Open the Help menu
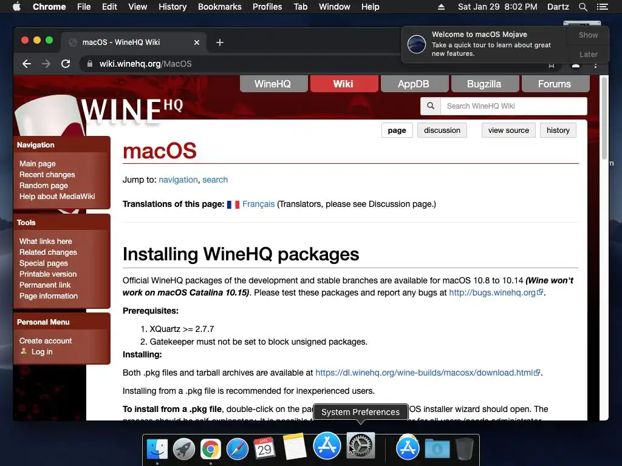 (370, 7)
